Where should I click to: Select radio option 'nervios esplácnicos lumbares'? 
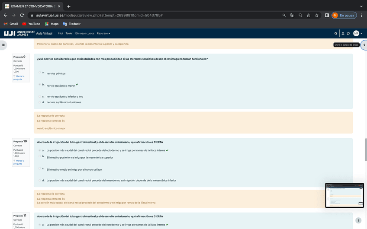pyautogui.click(x=40, y=102)
